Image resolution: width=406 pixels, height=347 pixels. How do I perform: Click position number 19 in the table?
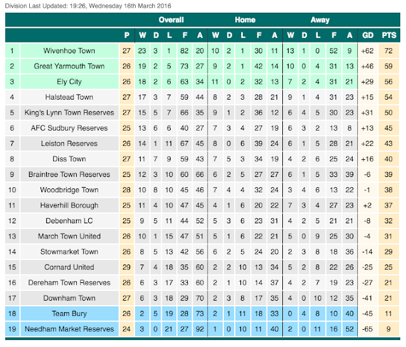[x=12, y=329]
